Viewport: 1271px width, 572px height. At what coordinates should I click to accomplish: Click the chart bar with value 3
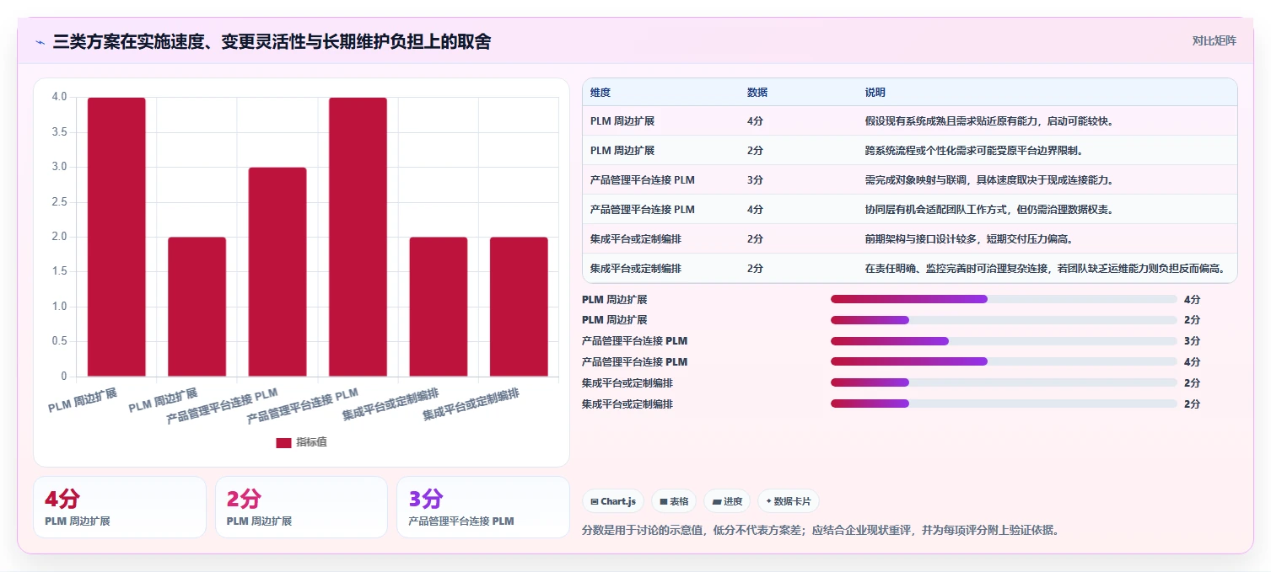pos(277,272)
